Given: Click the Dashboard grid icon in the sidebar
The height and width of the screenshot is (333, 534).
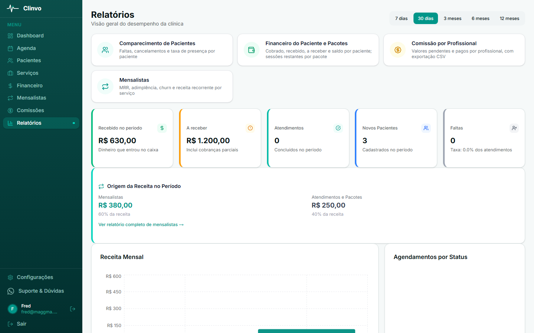Looking at the screenshot, I should tap(10, 36).
